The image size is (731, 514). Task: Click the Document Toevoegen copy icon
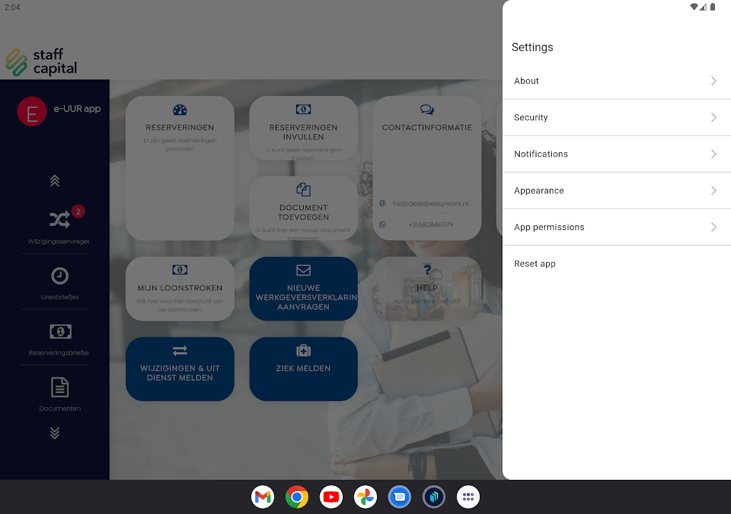[x=303, y=190]
